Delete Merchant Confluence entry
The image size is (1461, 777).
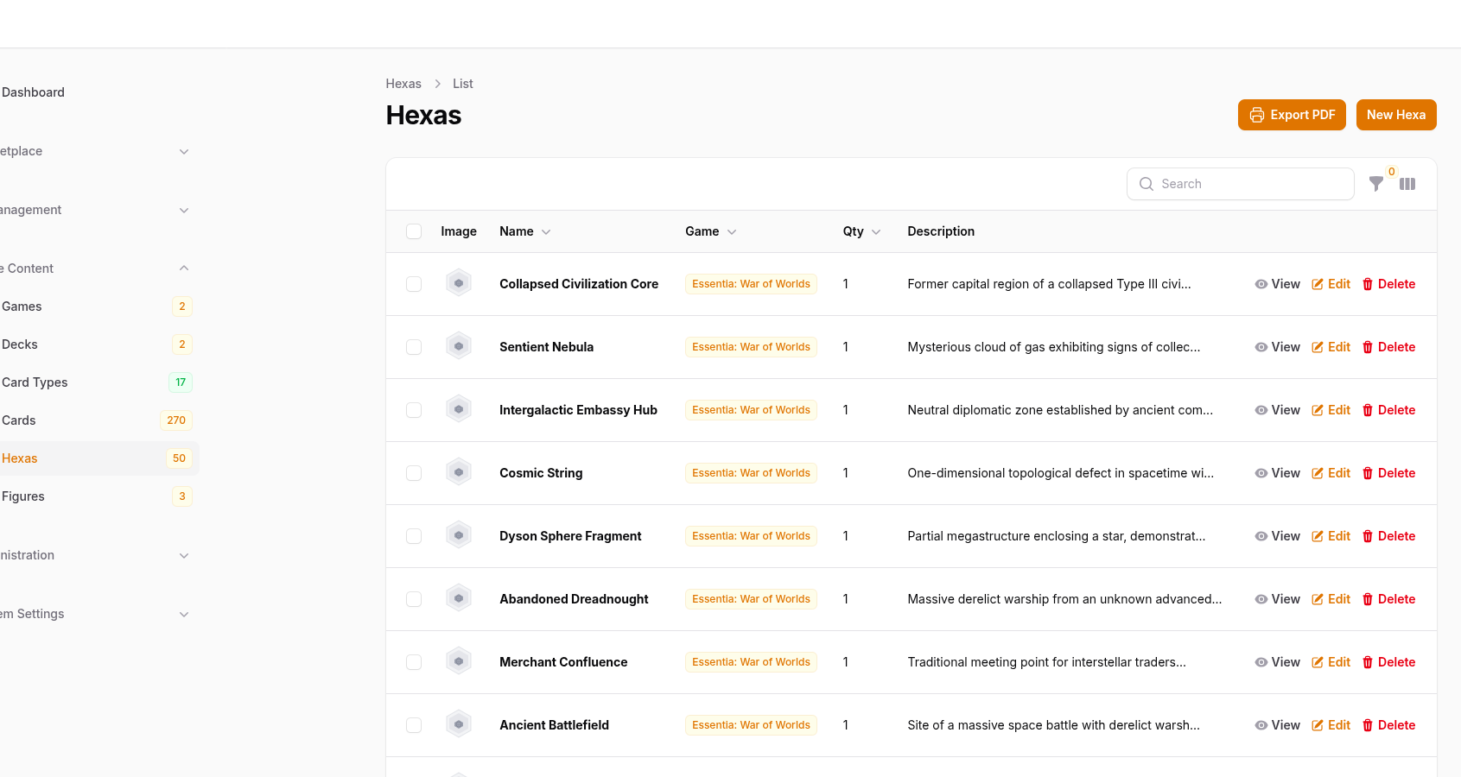pyautogui.click(x=1388, y=662)
